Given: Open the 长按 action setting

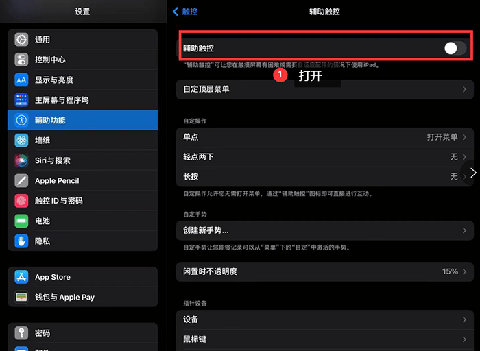Looking at the screenshot, I should pyautogui.click(x=322, y=176).
